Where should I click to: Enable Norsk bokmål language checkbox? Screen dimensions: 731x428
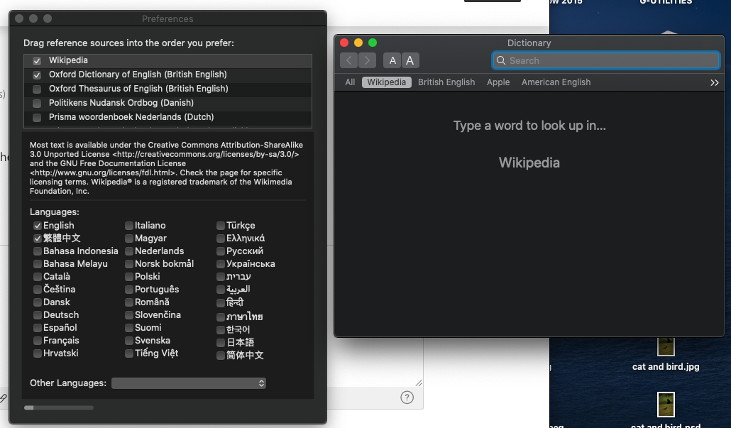[x=128, y=264]
